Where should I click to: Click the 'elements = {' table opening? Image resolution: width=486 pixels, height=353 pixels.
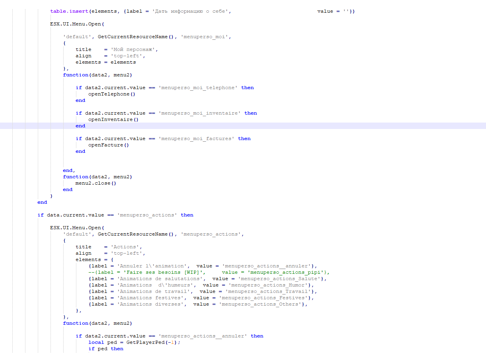pos(95,259)
